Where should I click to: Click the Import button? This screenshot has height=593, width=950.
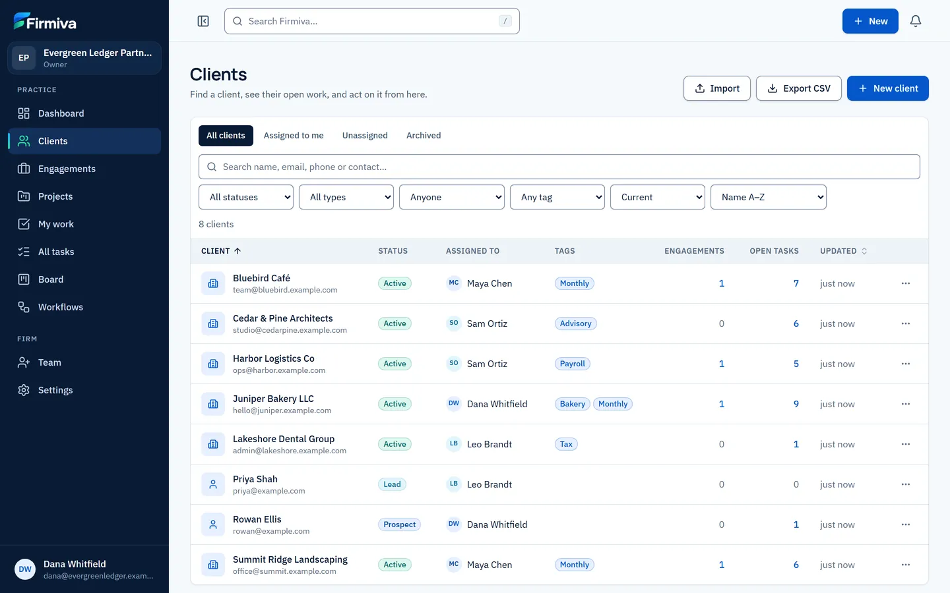pos(717,88)
